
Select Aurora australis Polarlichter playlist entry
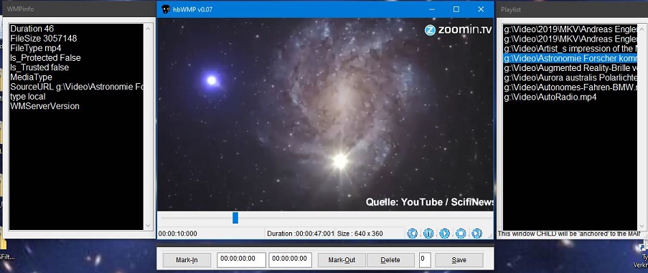click(x=570, y=78)
